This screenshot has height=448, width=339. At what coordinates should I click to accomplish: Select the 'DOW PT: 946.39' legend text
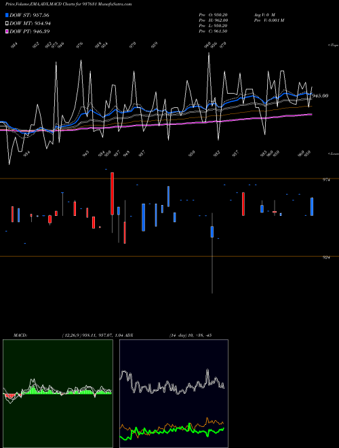(30, 31)
